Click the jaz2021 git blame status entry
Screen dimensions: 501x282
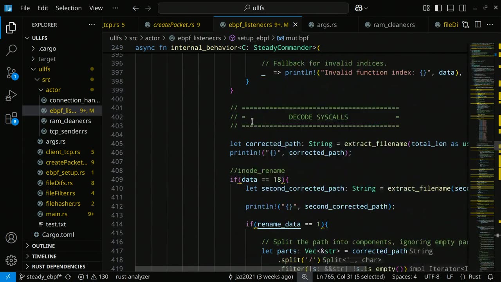point(260,277)
